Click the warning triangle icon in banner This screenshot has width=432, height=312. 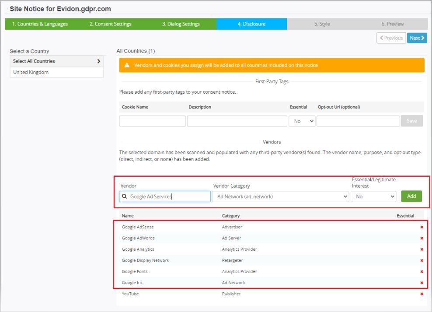pos(127,65)
